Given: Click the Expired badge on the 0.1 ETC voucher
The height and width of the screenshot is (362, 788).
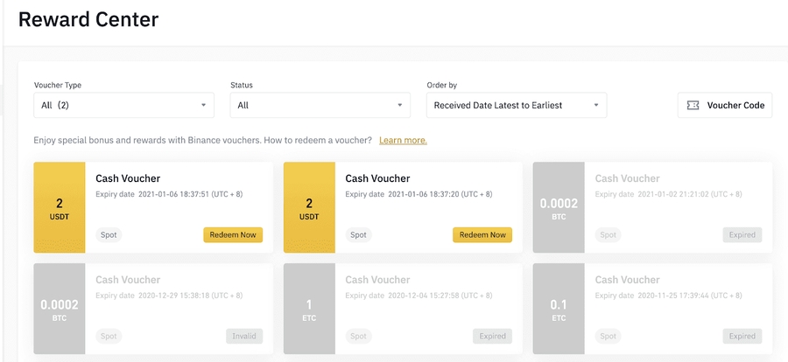Looking at the screenshot, I should point(742,336).
